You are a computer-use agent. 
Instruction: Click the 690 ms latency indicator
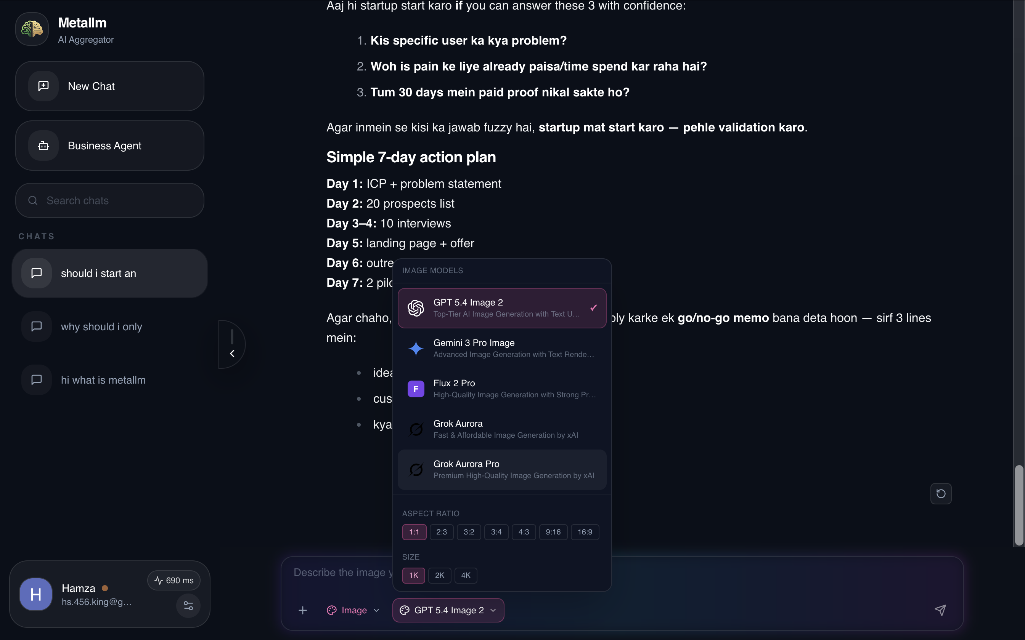pyautogui.click(x=174, y=580)
